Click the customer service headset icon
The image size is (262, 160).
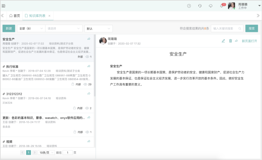(x=200, y=6)
